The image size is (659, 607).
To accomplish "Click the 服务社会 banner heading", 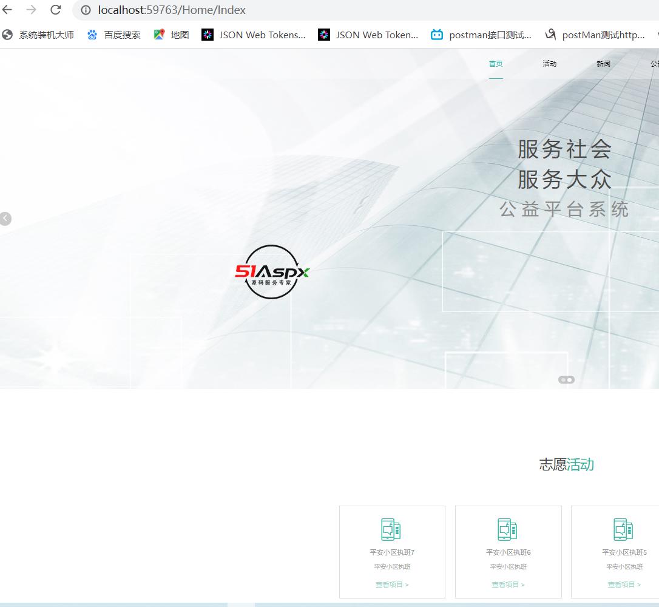I will pos(564,149).
